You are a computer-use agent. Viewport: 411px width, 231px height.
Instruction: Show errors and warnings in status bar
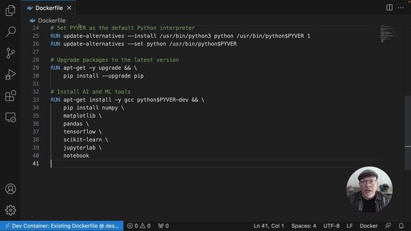point(139,226)
